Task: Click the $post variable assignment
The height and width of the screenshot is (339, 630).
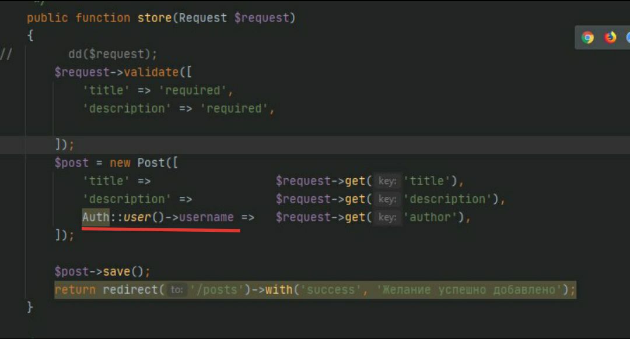Action: click(72, 163)
